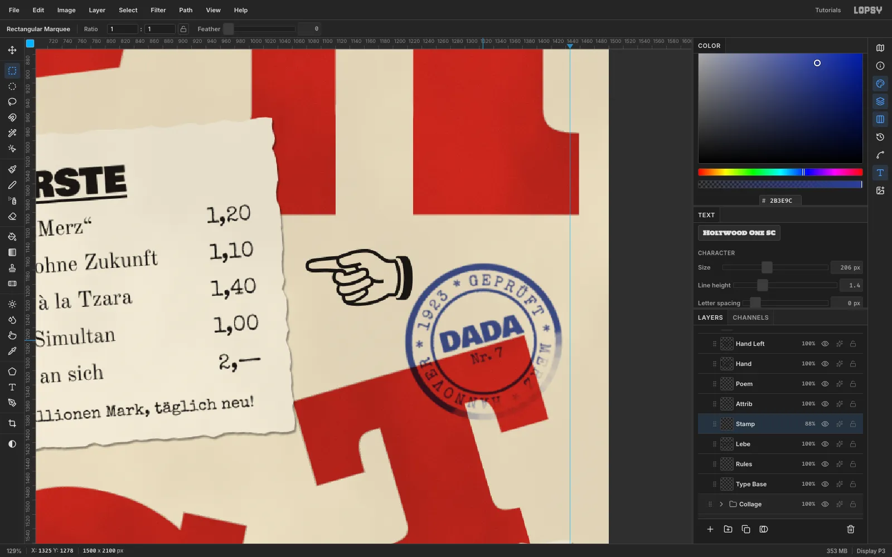
Task: Lock the Rules layer
Action: pyautogui.click(x=853, y=464)
